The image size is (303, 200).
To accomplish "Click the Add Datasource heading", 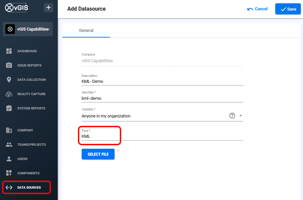I will (86, 9).
